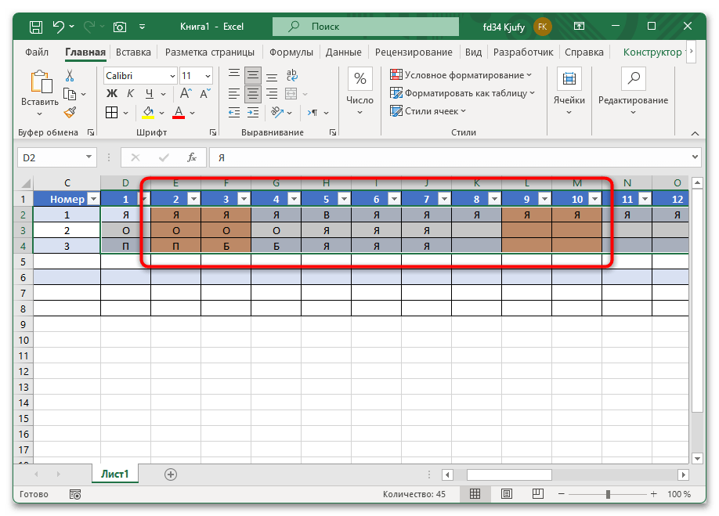Select the Format Painter brush icon
Screen dimensions: 719x516
pyautogui.click(x=70, y=112)
